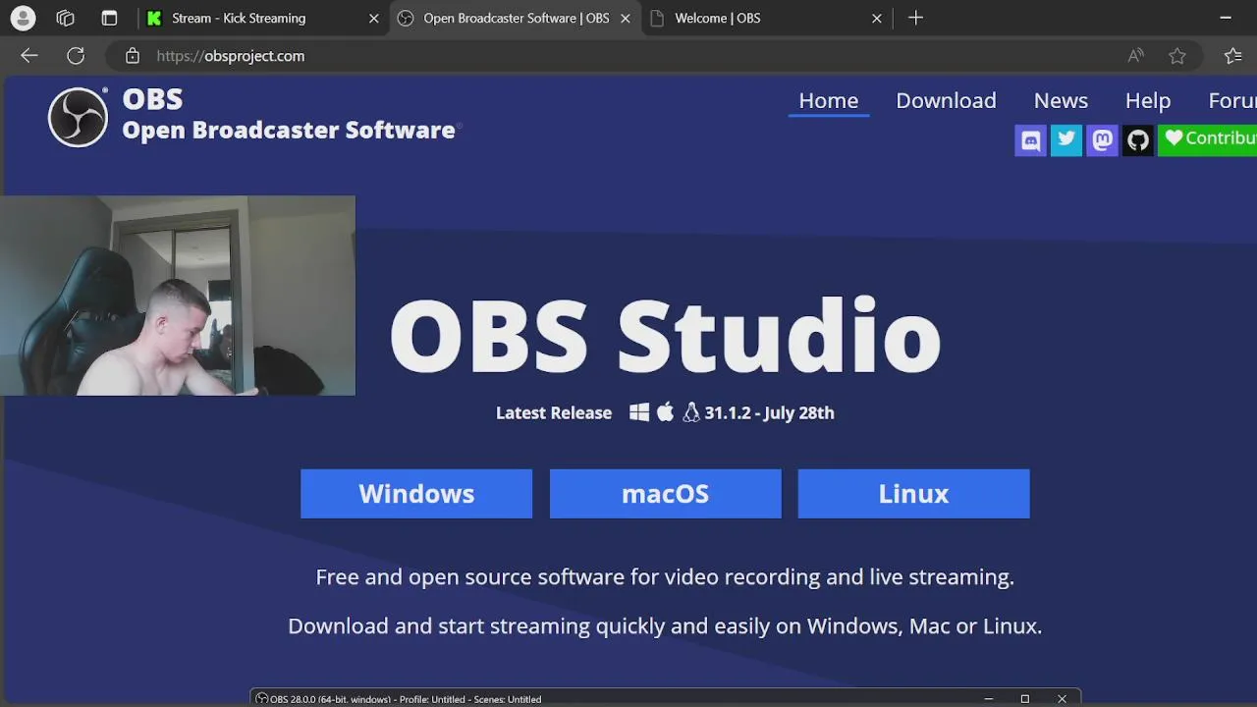Screen dimensions: 1257x707
Task: Open the OBS GitHub icon
Action: tap(1138, 139)
